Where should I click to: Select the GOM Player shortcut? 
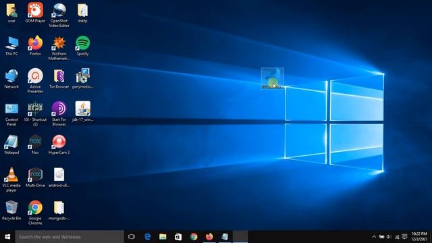[35, 13]
